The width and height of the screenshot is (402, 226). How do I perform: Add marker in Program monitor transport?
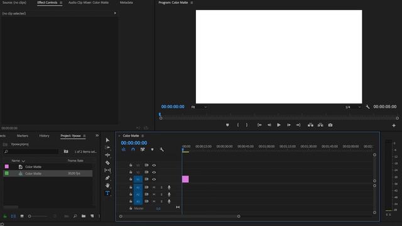227,125
